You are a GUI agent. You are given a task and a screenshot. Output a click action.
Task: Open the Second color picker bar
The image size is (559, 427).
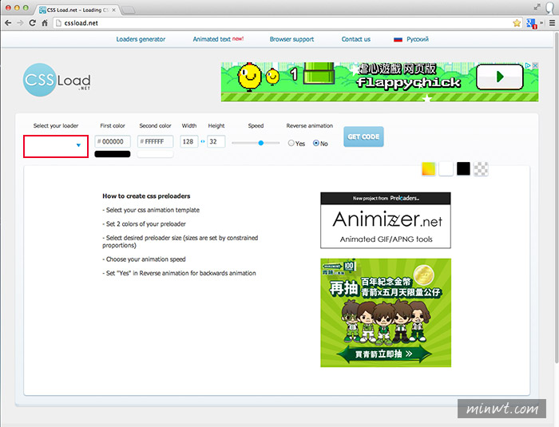pos(155,154)
